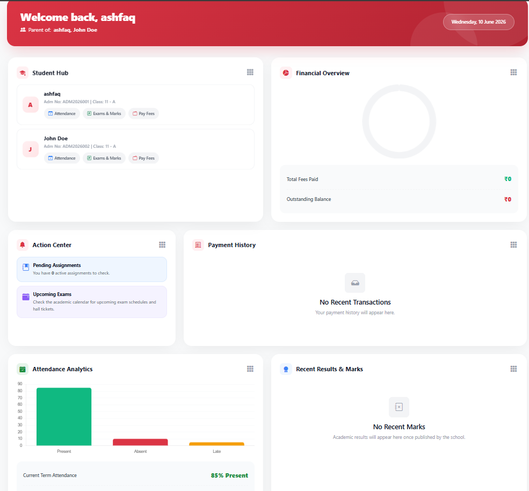
Task: Click the 'Adm No: ADM2026001' text
Action: (66, 102)
